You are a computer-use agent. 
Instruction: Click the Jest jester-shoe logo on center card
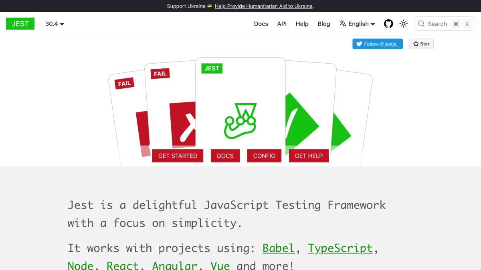tap(240, 121)
